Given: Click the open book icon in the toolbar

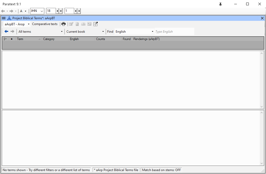Looking at the screenshot, I should coord(83,24).
